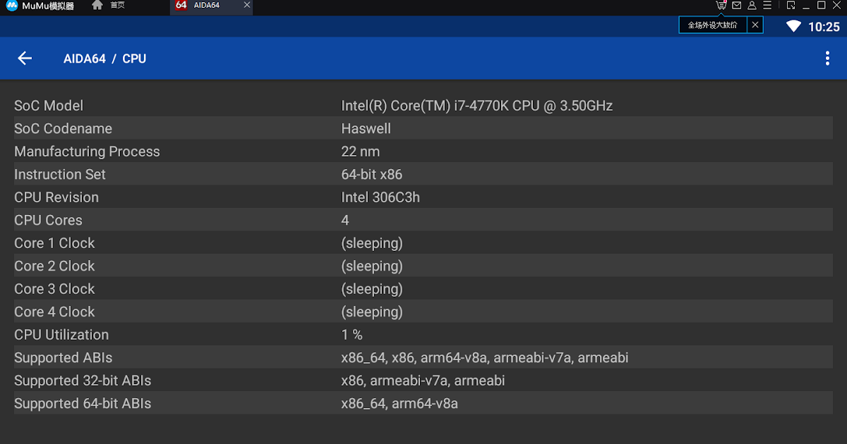Screen dimensions: 847x444
Task: Select the SoC Codename label
Action: click(x=63, y=129)
